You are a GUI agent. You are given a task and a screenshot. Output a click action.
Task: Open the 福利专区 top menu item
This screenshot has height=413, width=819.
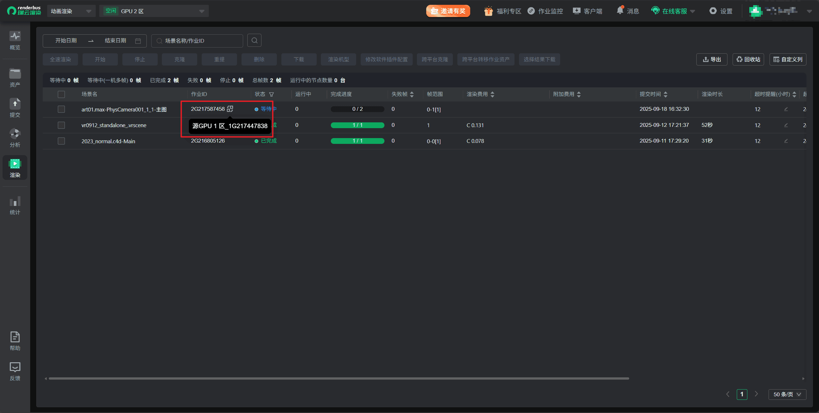(503, 11)
